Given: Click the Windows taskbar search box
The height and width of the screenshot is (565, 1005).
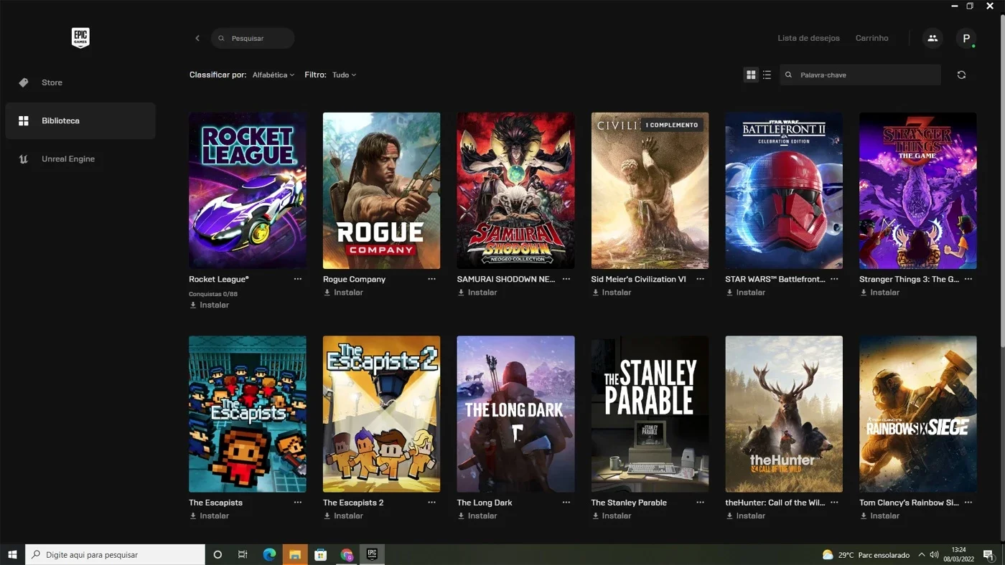Looking at the screenshot, I should click(116, 554).
